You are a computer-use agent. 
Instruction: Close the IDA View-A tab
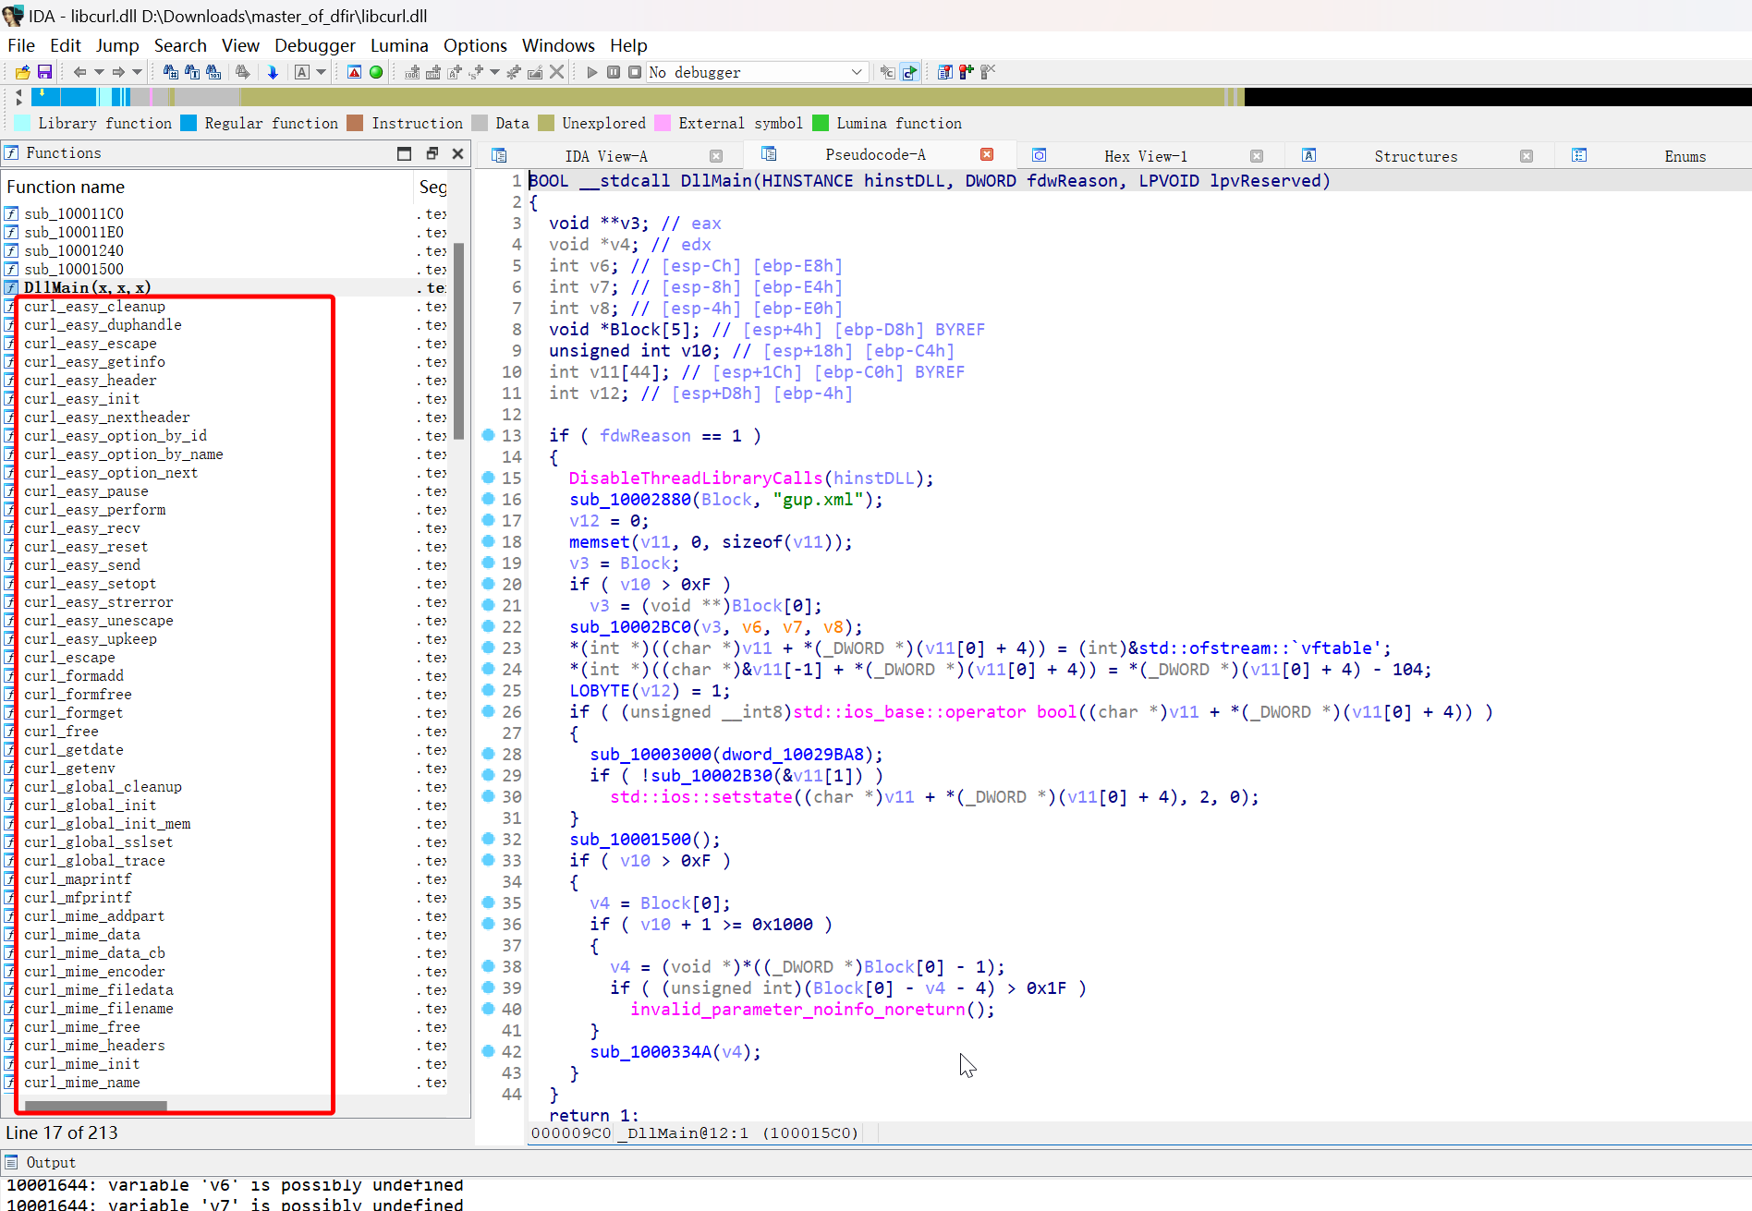coord(716,156)
